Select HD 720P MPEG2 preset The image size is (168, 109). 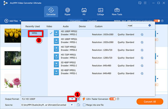pos(101,49)
